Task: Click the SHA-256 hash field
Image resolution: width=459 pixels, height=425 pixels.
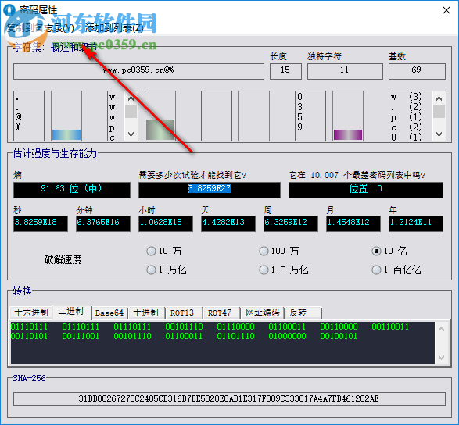Action: coord(230,399)
